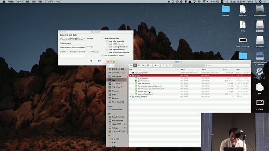
Task: Switch Finder to list view
Action: pos(135,65)
